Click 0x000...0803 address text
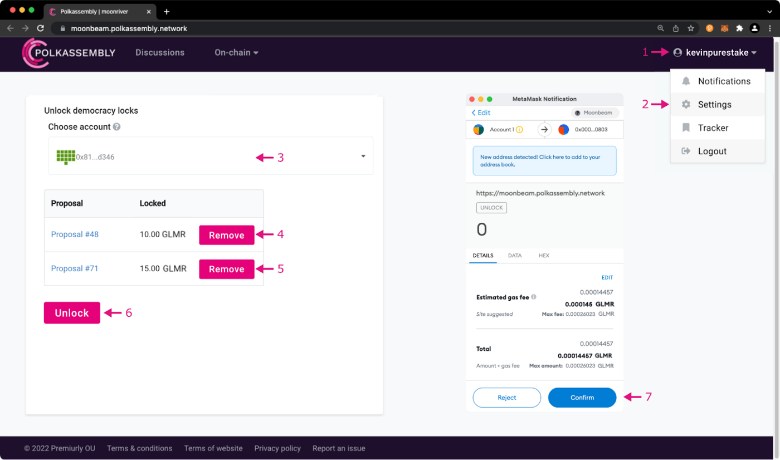 (592, 130)
